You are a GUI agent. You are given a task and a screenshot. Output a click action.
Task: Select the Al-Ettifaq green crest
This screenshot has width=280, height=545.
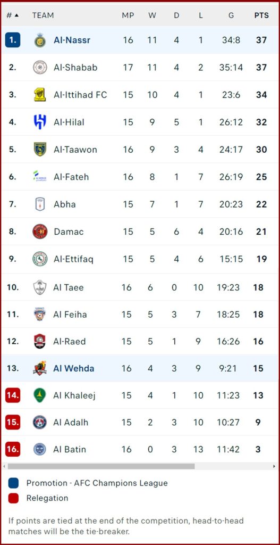40,259
